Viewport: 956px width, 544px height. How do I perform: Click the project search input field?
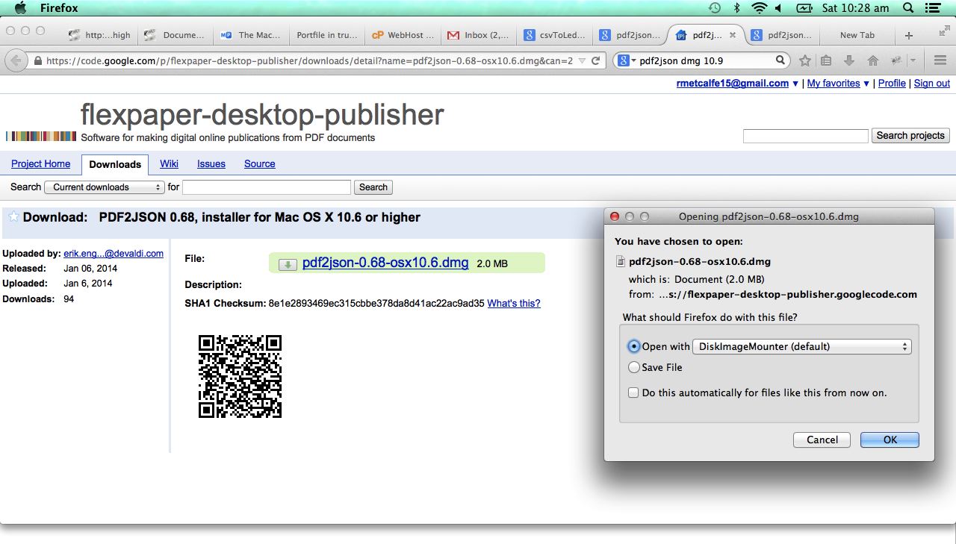click(x=806, y=136)
